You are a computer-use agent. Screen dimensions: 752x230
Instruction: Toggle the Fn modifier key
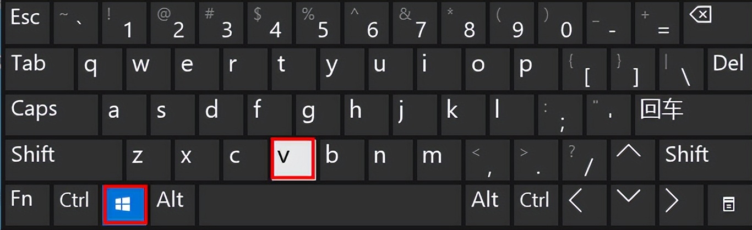point(27,205)
